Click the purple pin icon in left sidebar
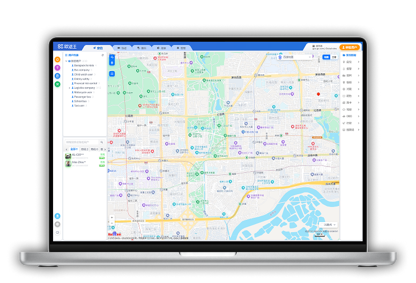The height and width of the screenshot is (283, 416). 57,67
